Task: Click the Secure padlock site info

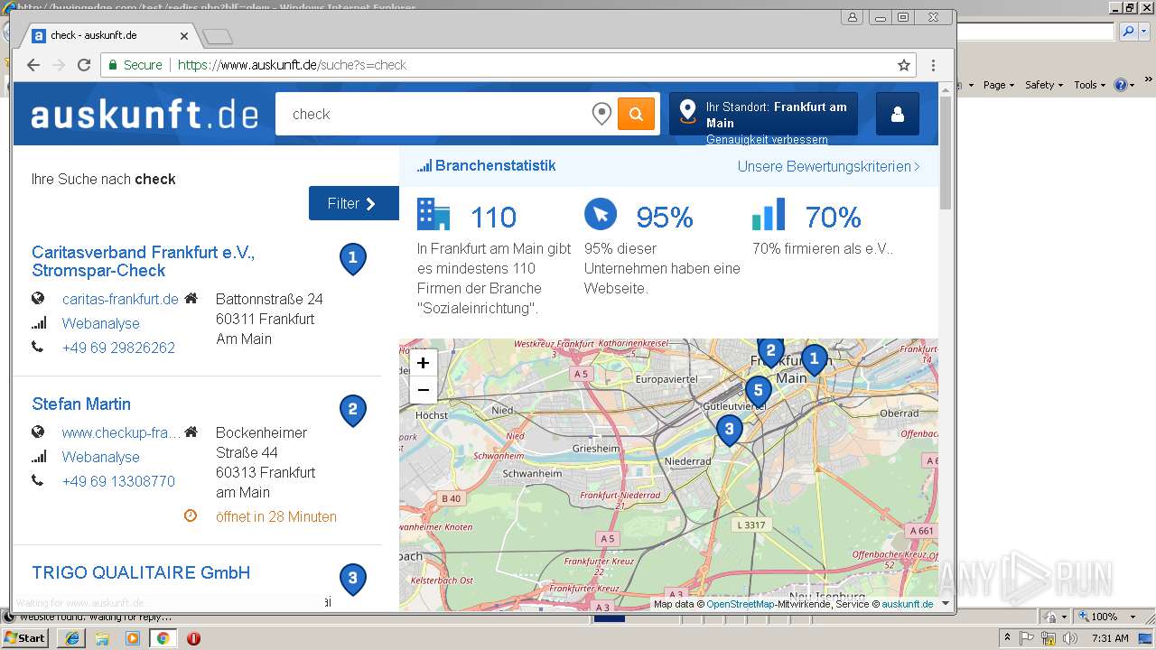Action: (x=135, y=65)
